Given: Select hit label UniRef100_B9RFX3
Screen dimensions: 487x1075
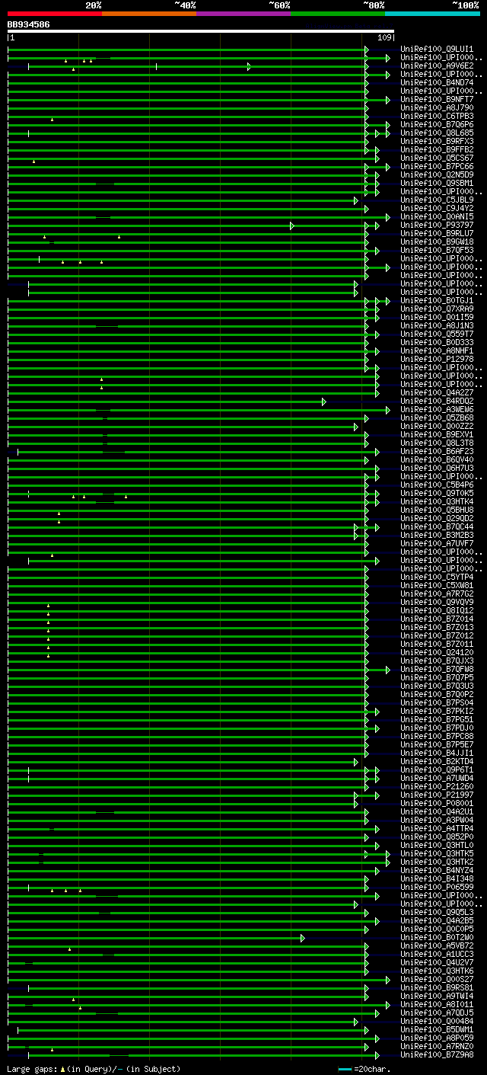Looking at the screenshot, I should tap(437, 142).
